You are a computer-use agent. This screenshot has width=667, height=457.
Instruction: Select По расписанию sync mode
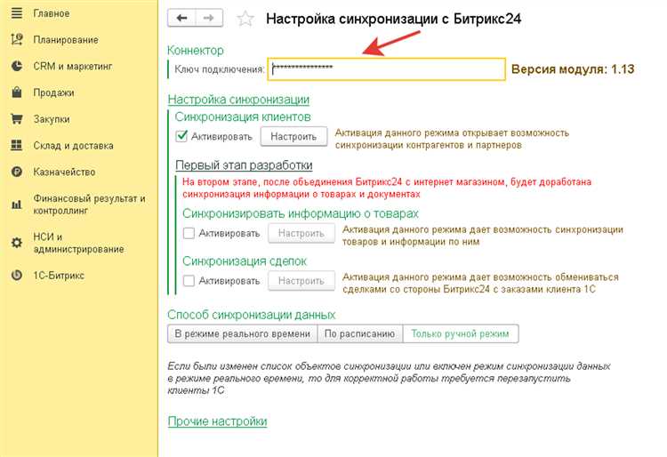pyautogui.click(x=360, y=333)
